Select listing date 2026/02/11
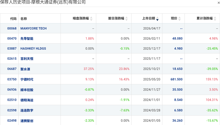 (152, 38)
